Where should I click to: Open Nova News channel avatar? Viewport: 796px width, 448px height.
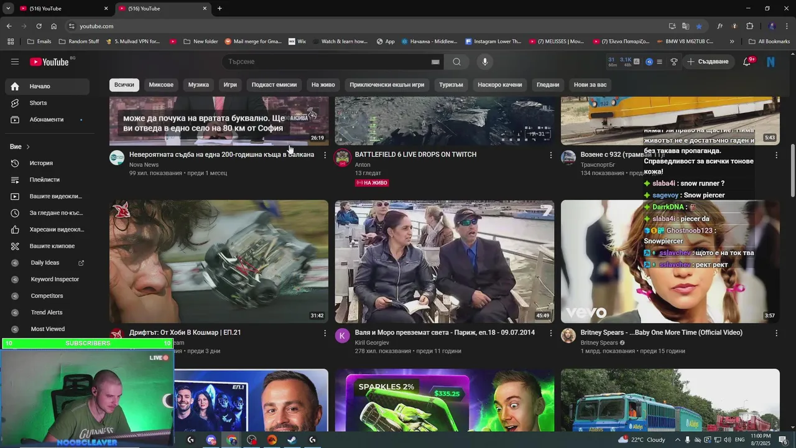117,157
